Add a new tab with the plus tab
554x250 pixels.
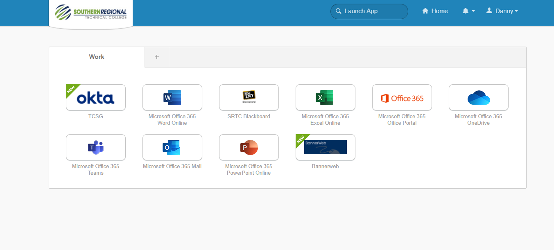pos(157,57)
